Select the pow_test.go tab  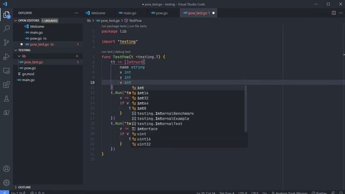[x=198, y=13]
